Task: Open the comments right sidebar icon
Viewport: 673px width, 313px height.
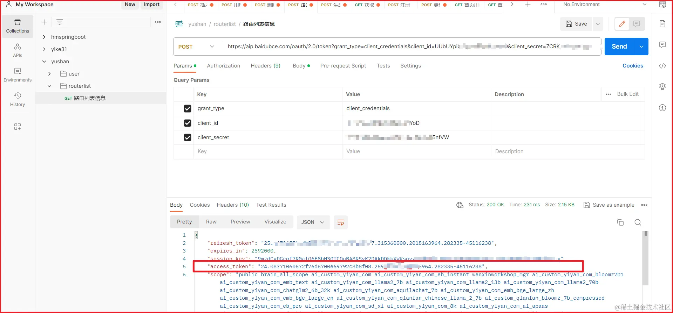Action: click(x=662, y=45)
